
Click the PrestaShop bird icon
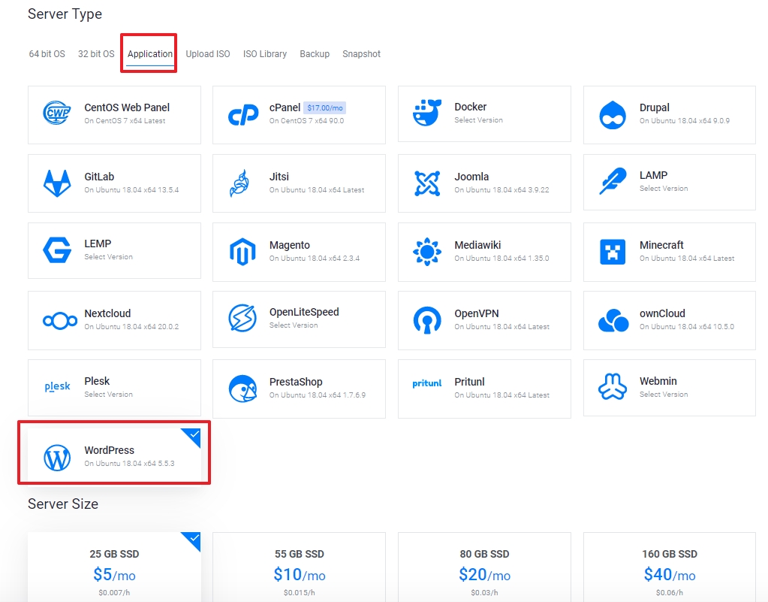coord(243,389)
